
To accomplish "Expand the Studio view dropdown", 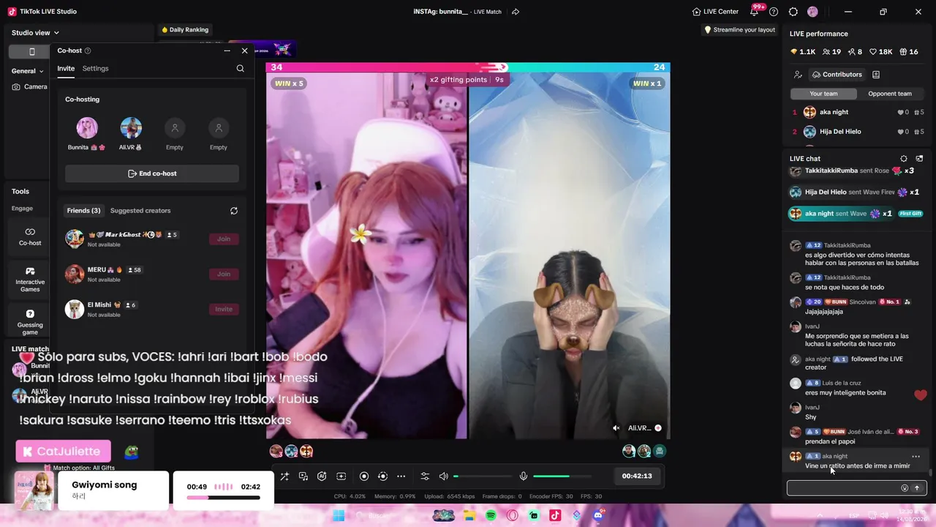I will (35, 32).
